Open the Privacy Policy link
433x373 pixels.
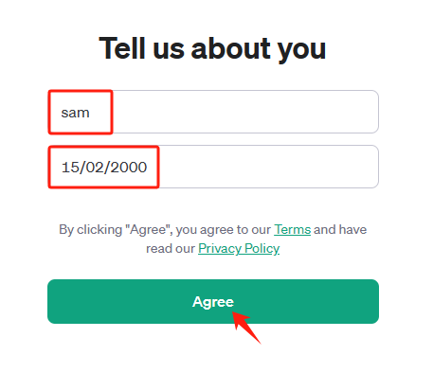[x=239, y=248]
